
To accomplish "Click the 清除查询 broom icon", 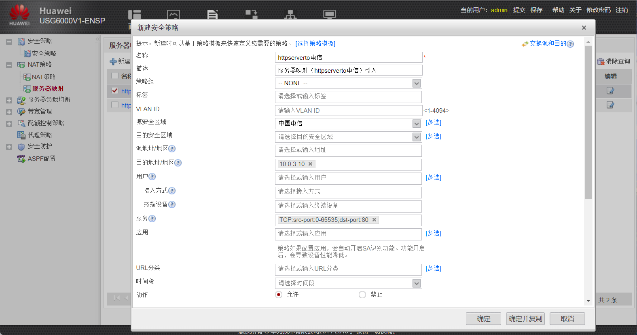I will point(601,61).
